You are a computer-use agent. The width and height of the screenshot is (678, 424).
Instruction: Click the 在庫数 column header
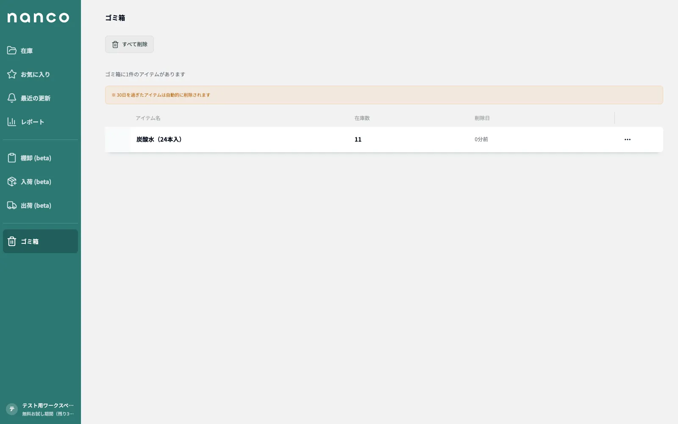pyautogui.click(x=362, y=118)
